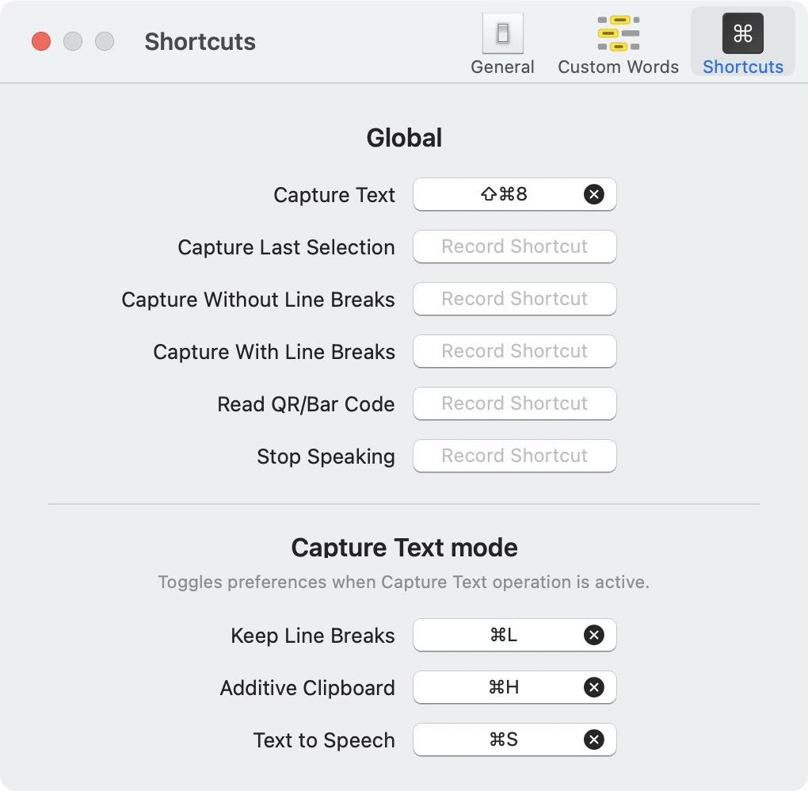Close the Shortcuts window
This screenshot has width=808, height=791.
[41, 41]
